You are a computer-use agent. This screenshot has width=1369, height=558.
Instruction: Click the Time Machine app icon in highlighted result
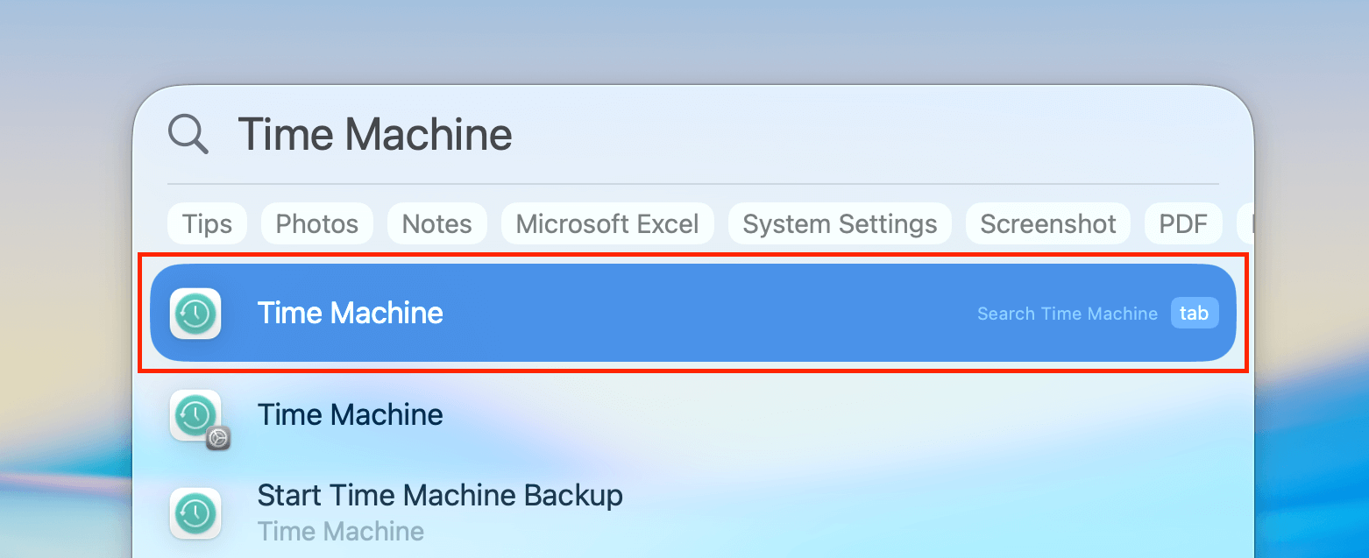coord(195,313)
